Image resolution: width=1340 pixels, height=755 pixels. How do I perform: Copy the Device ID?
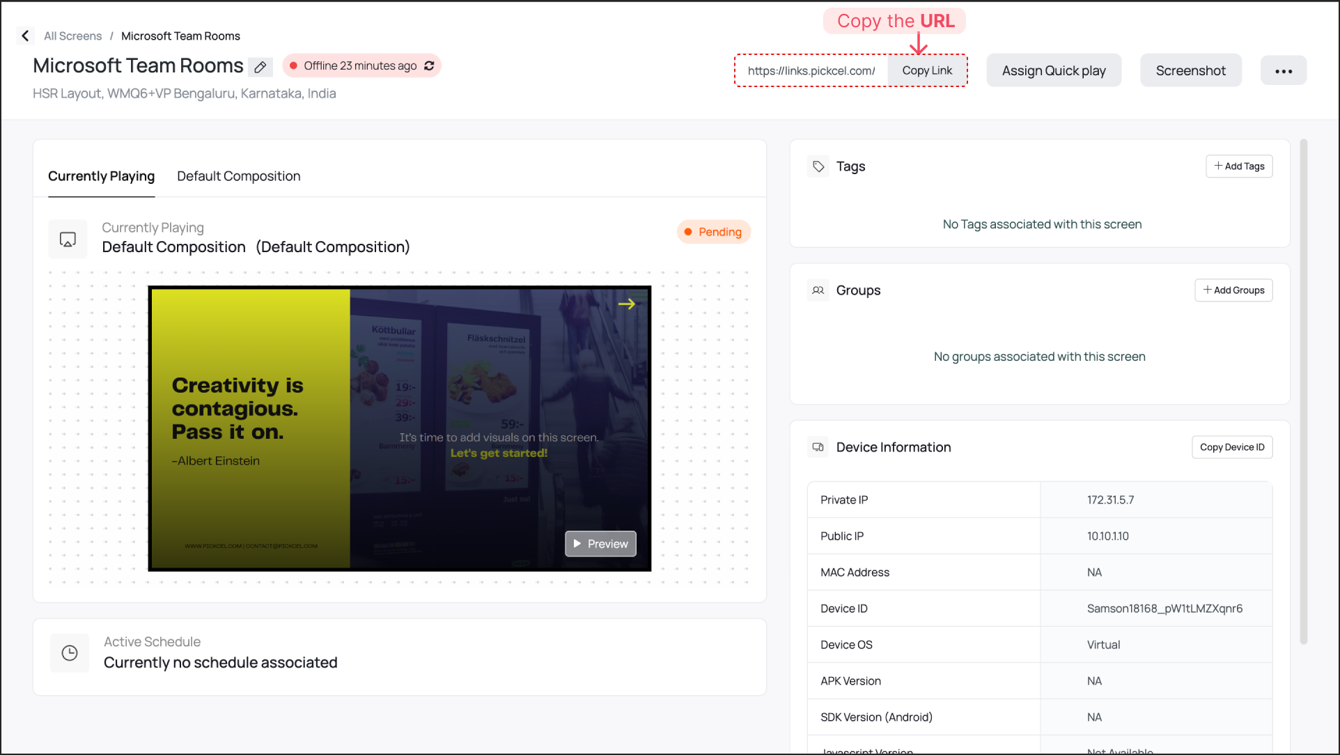coord(1231,447)
